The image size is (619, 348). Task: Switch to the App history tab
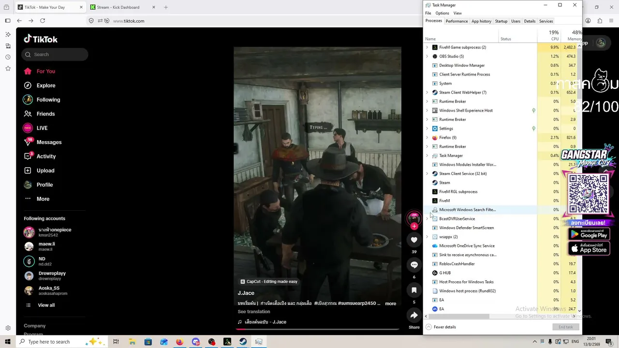pos(481,21)
